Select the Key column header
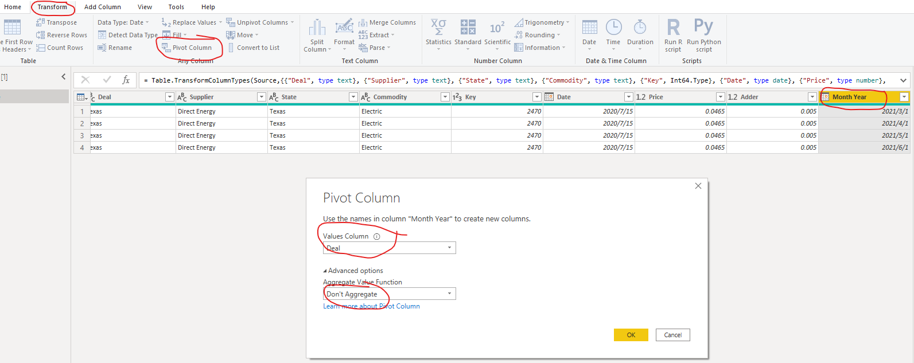 click(497, 97)
